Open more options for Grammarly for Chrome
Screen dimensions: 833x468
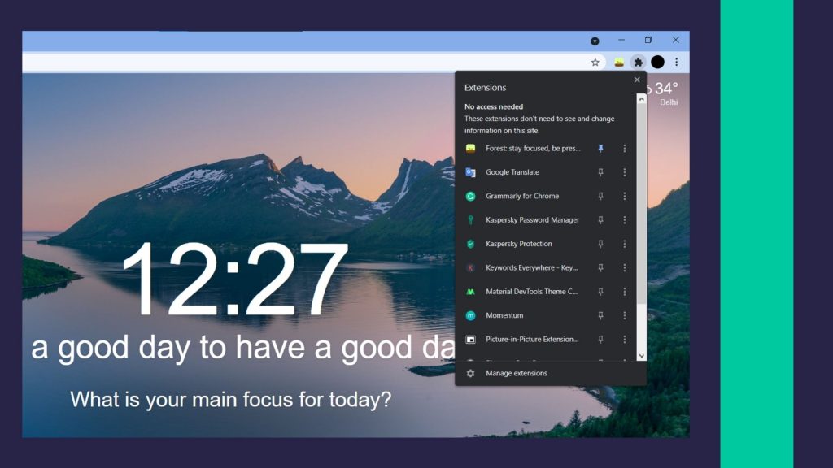coord(625,196)
